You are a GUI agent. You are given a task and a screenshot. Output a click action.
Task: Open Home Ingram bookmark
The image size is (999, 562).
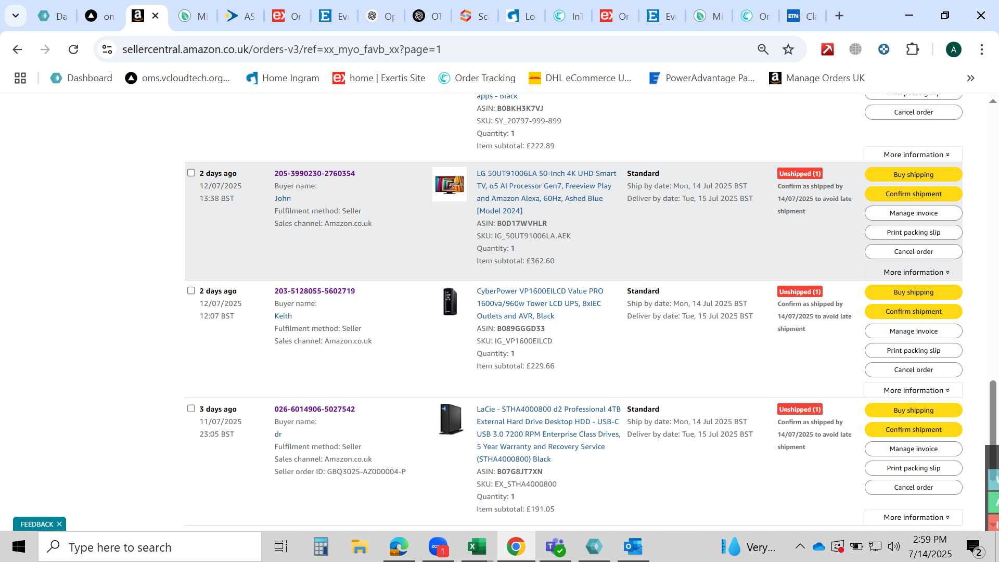tap(283, 78)
